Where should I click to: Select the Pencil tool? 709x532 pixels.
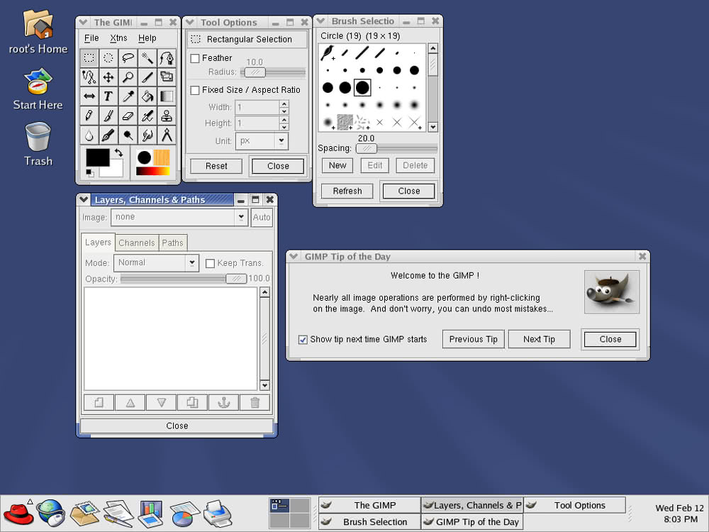click(89, 116)
